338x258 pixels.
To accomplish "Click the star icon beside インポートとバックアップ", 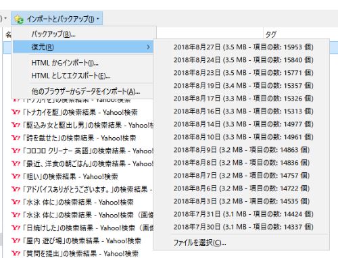I will (19, 19).
